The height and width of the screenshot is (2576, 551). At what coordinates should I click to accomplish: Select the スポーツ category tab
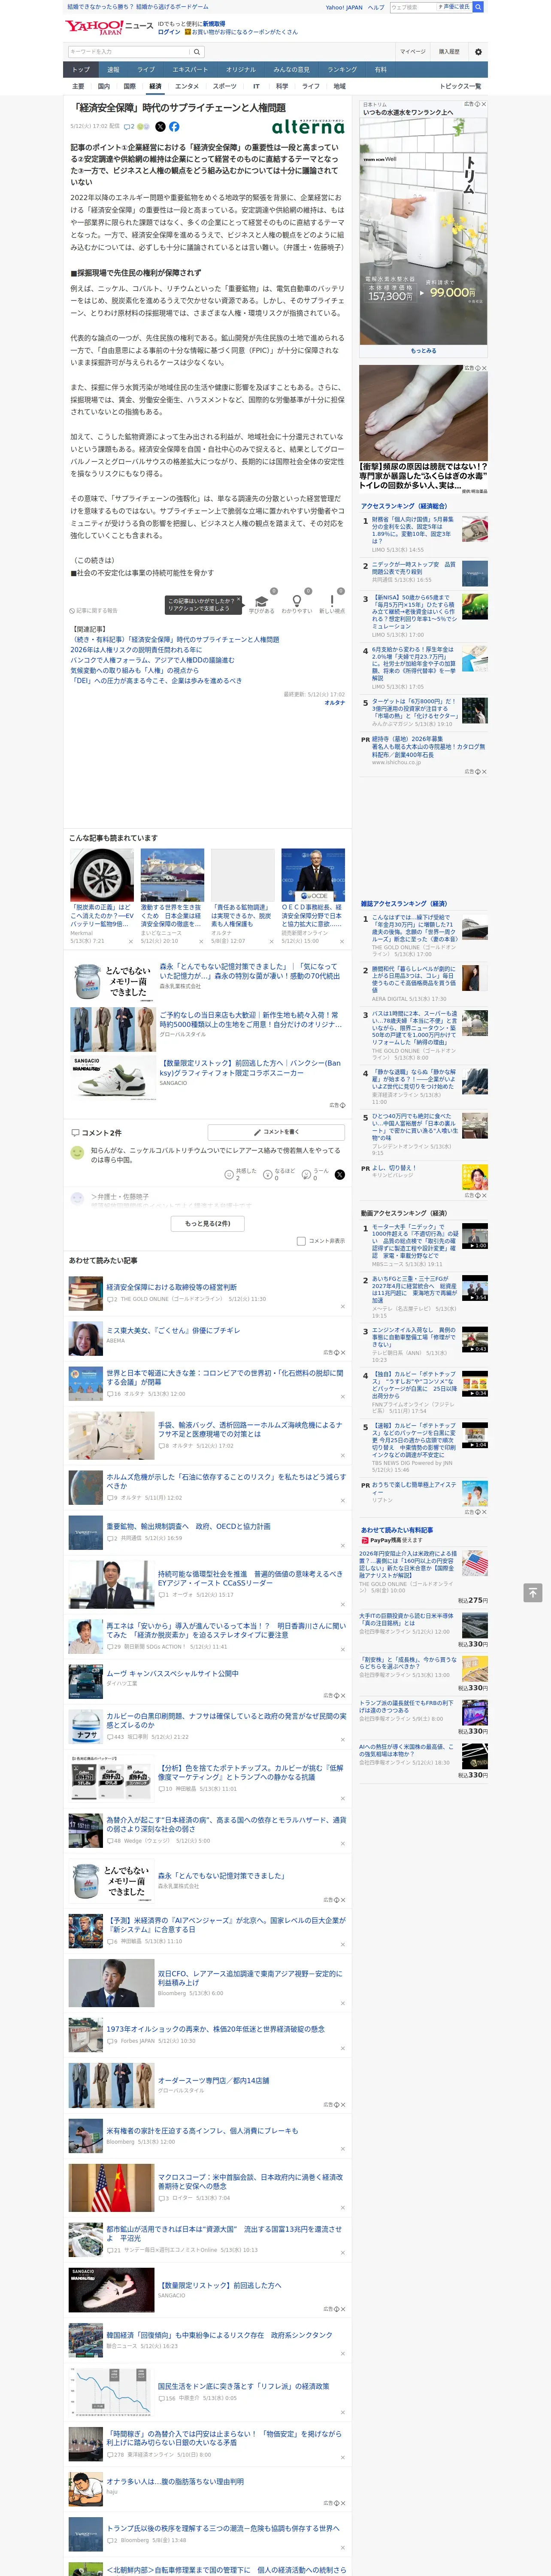coord(225,86)
